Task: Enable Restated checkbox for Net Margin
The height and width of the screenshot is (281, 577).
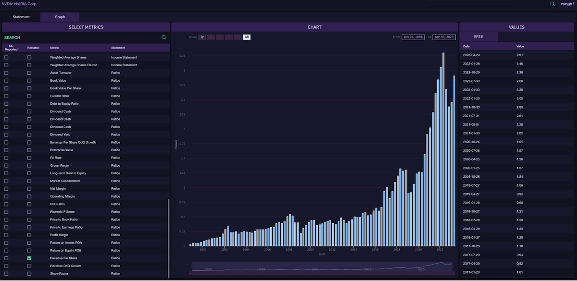Action: (x=29, y=189)
